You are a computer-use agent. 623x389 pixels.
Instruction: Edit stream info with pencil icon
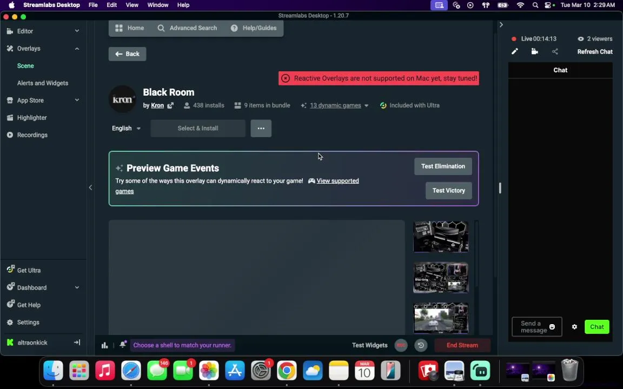[514, 51]
